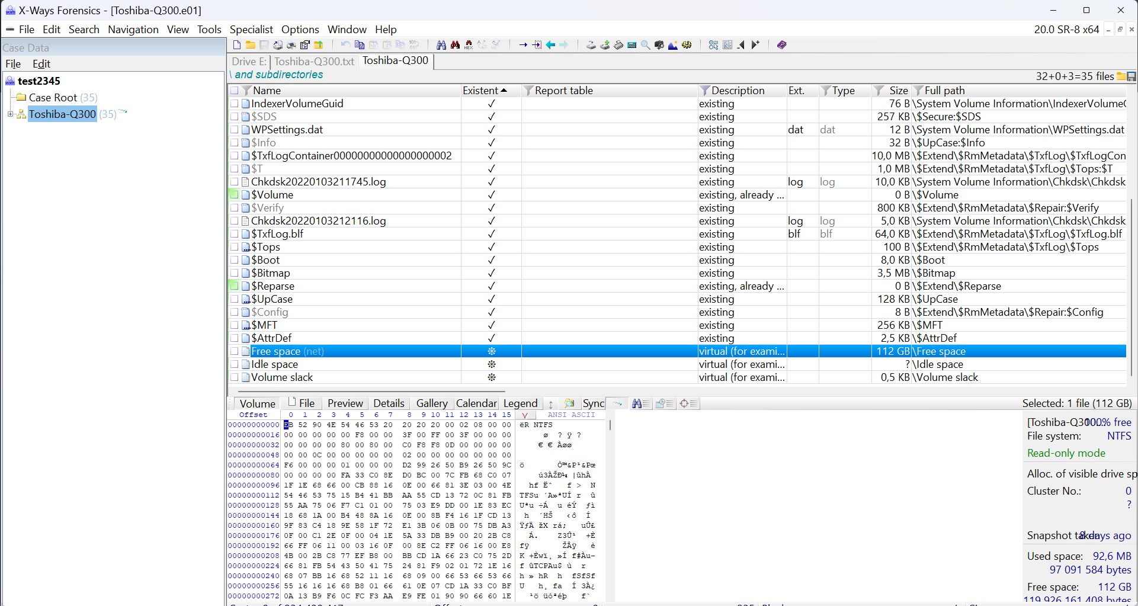1138x606 pixels.
Task: Open the Tools menu
Action: pos(209,30)
